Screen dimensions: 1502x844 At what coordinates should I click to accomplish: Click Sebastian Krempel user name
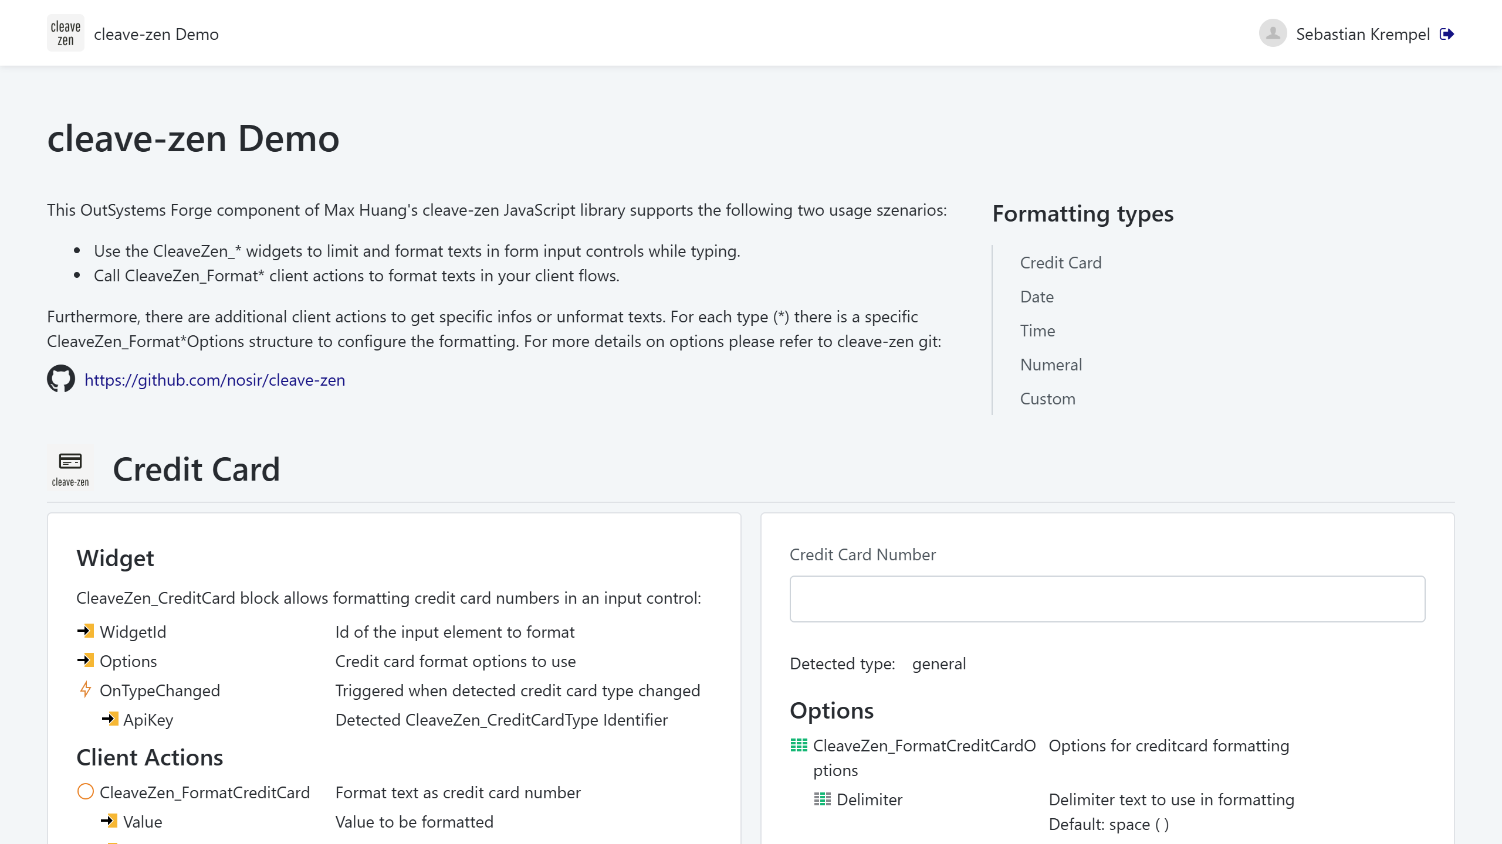point(1362,34)
